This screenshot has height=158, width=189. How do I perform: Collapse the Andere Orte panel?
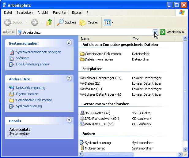69,79
